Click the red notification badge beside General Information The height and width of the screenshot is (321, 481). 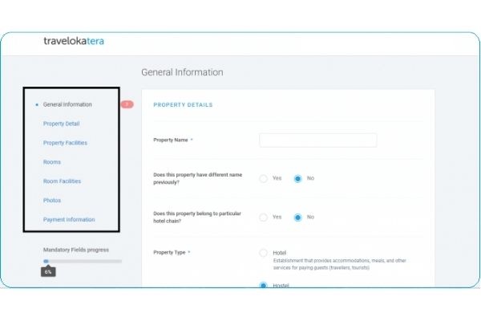pos(127,104)
